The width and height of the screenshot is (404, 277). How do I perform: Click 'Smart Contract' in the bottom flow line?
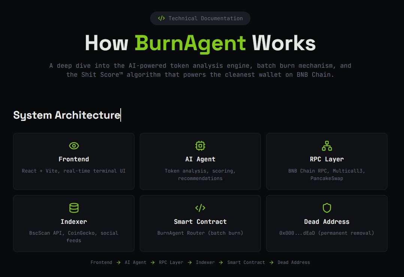tap(246, 262)
